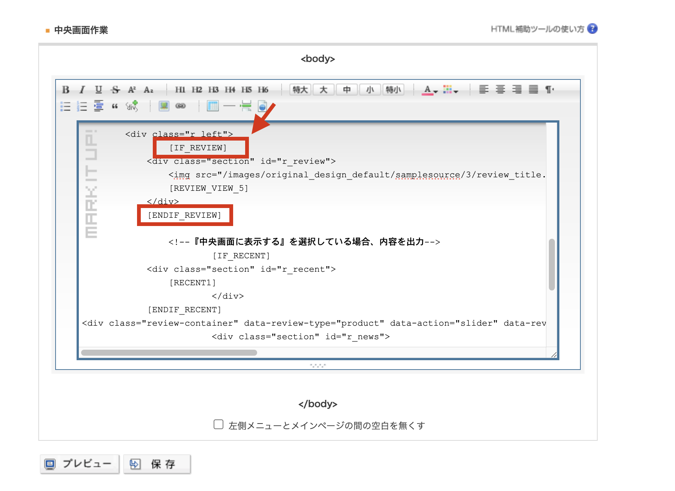Insert a hyperlink with the chain icon
675x491 pixels.
tap(181, 106)
